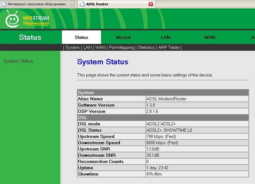Switch to the Интеркросс browser tab
This screenshot has height=184, width=255.
click(x=38, y=4)
